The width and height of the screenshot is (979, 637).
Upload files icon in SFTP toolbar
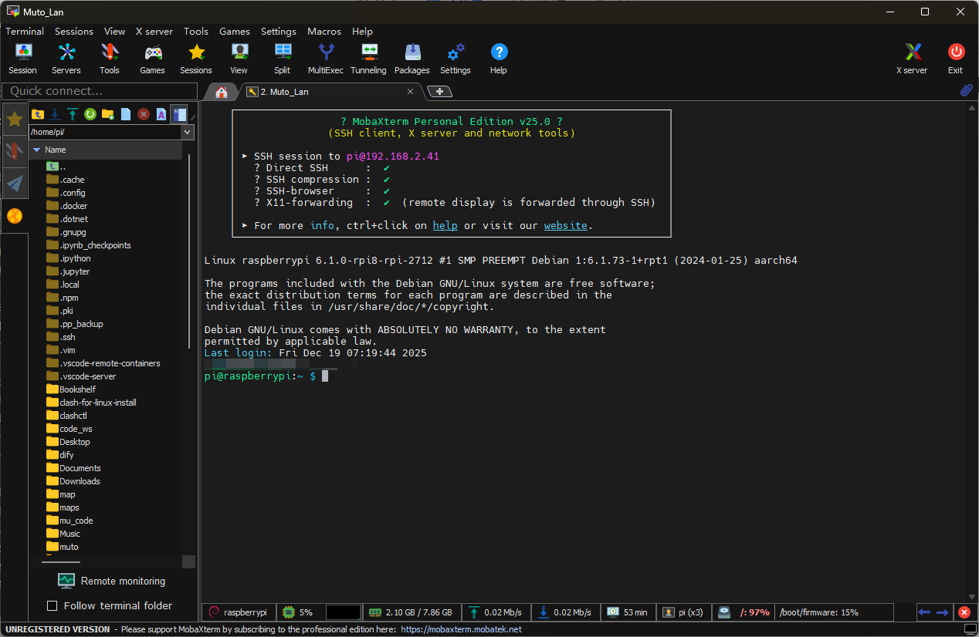pyautogui.click(x=73, y=114)
